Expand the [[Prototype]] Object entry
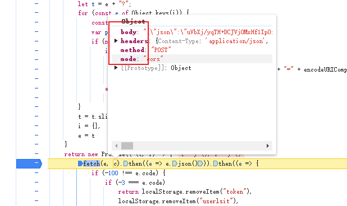347x206 pixels. tap(116, 68)
